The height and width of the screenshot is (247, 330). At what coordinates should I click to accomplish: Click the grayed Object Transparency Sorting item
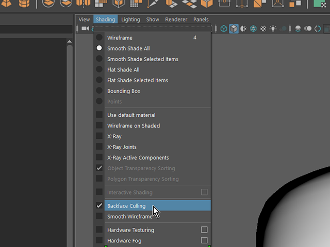tap(152, 168)
